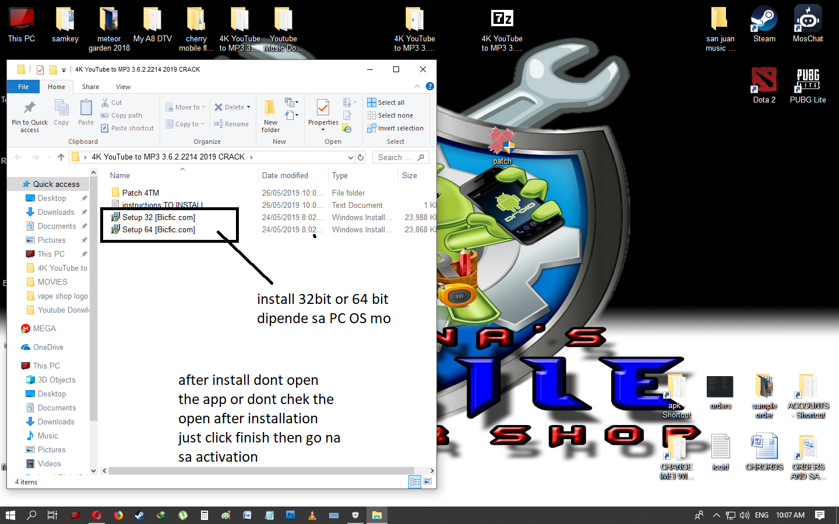Open VLC media player from taskbar
The image size is (839, 524).
312,515
